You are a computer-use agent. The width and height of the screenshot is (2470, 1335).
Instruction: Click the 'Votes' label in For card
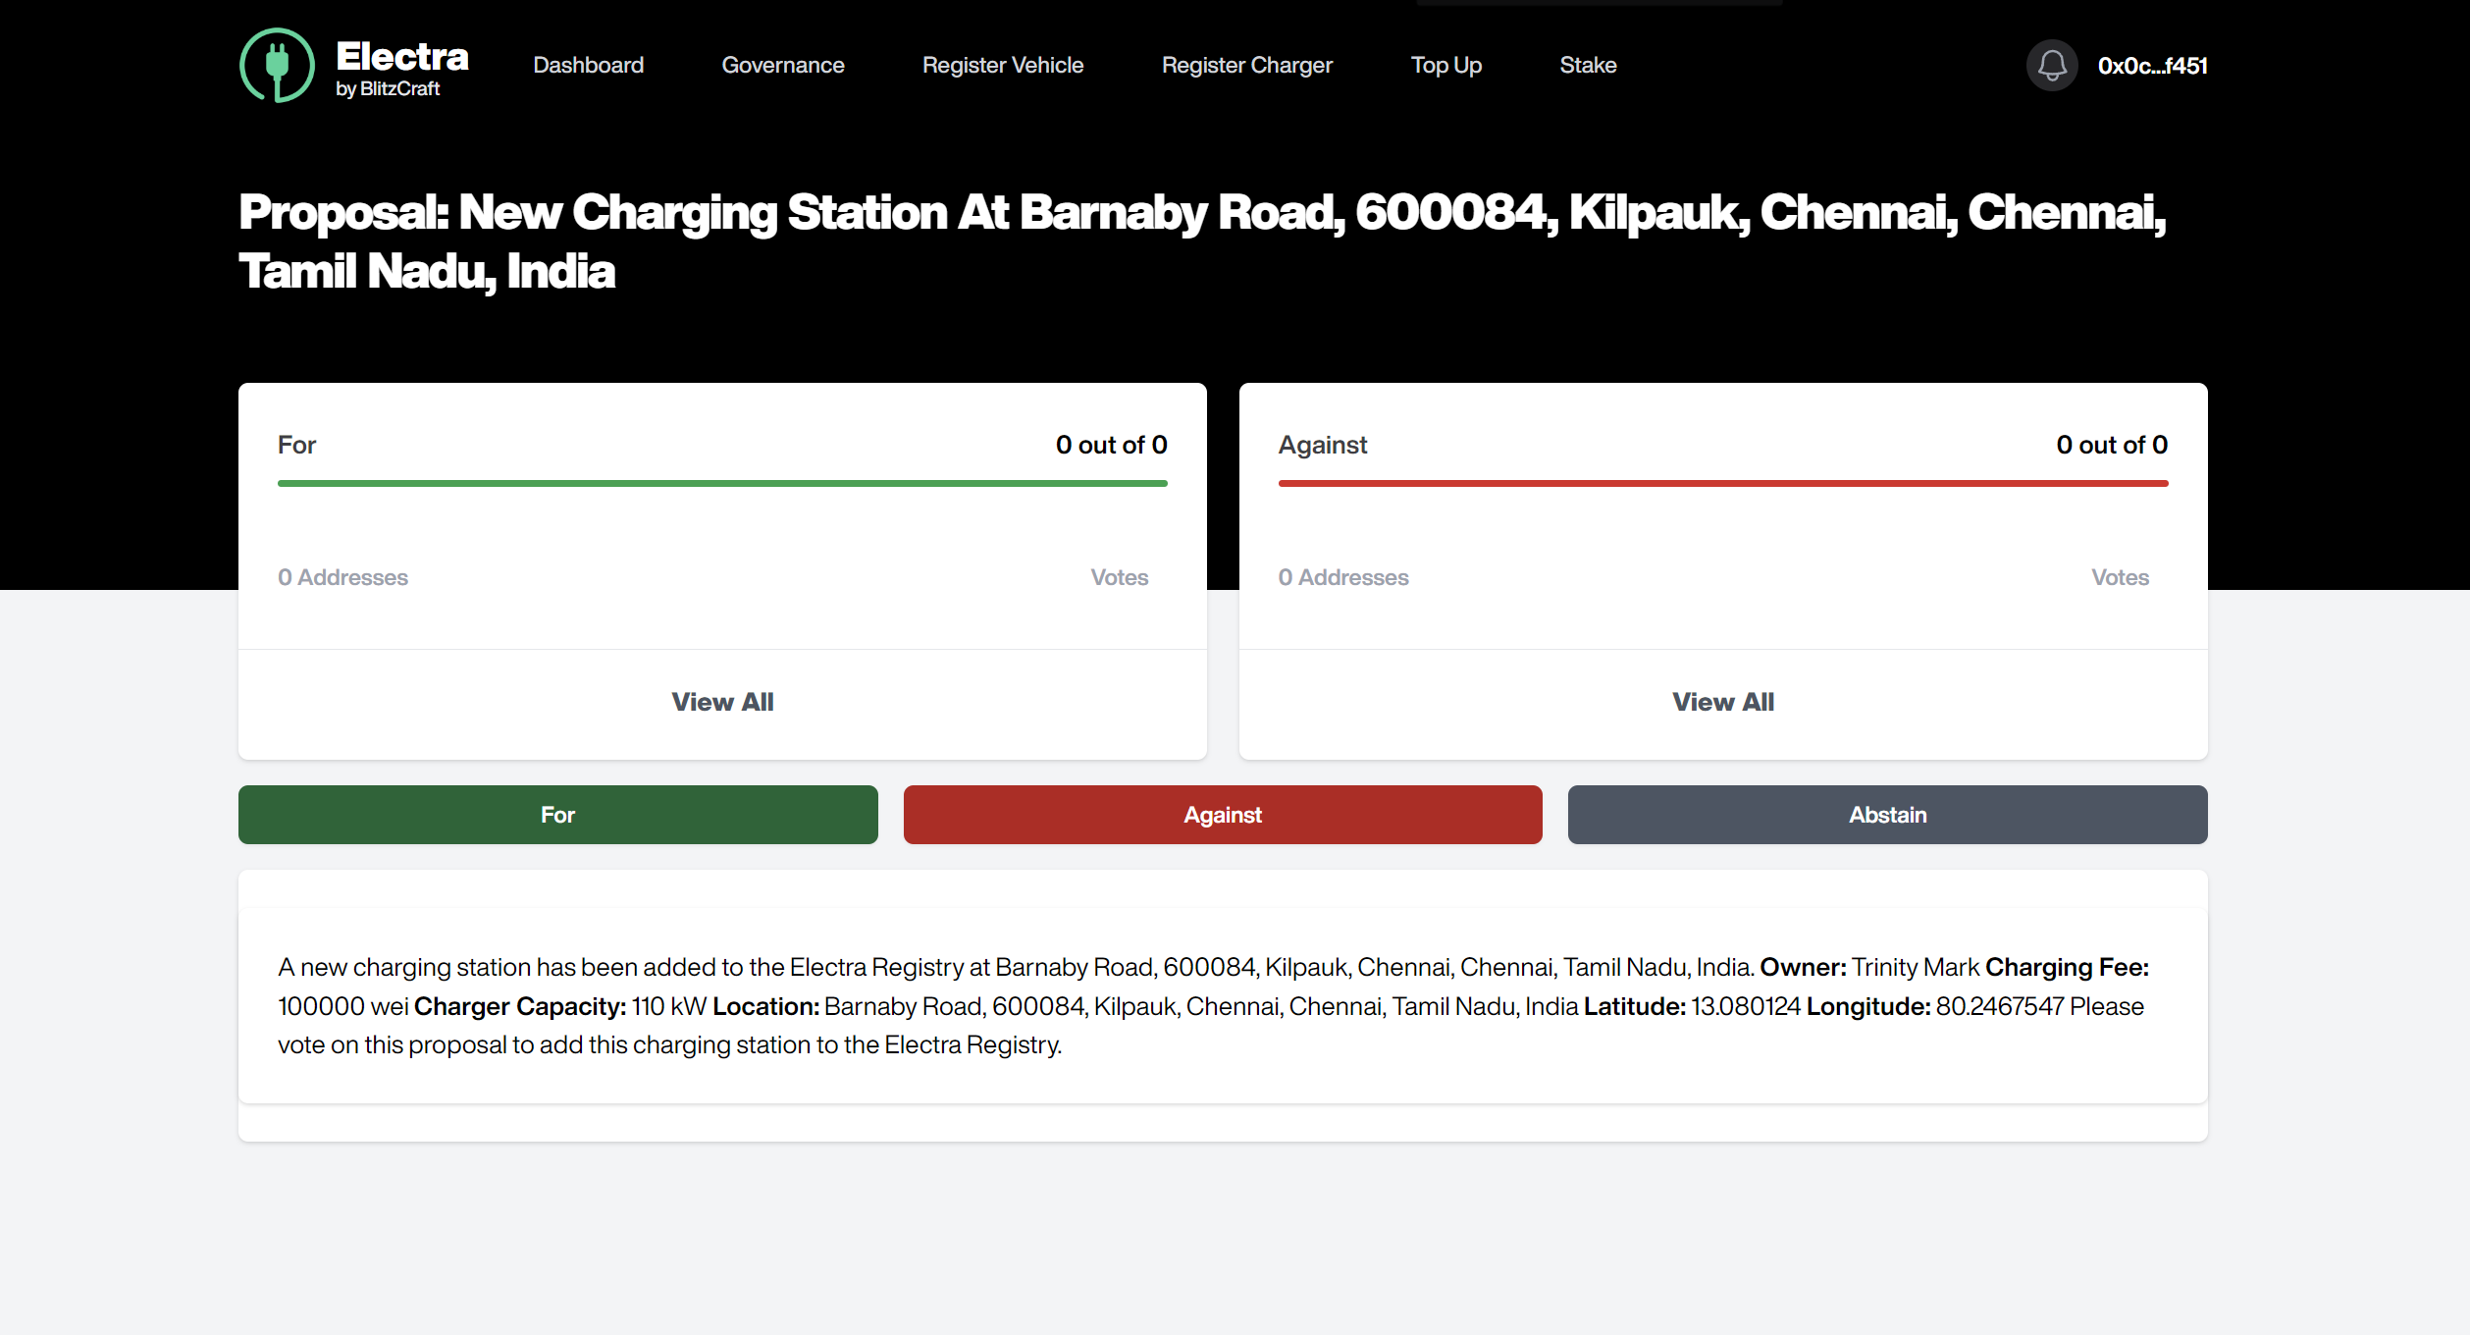tap(1120, 577)
